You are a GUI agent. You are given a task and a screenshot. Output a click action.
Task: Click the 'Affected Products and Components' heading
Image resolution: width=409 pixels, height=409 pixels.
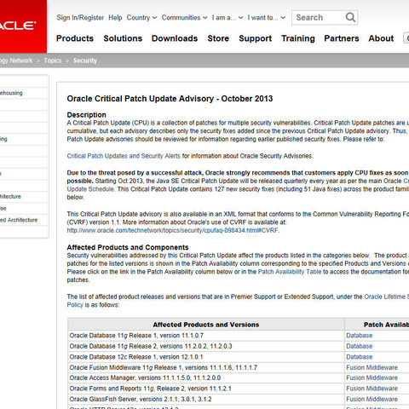[128, 247]
